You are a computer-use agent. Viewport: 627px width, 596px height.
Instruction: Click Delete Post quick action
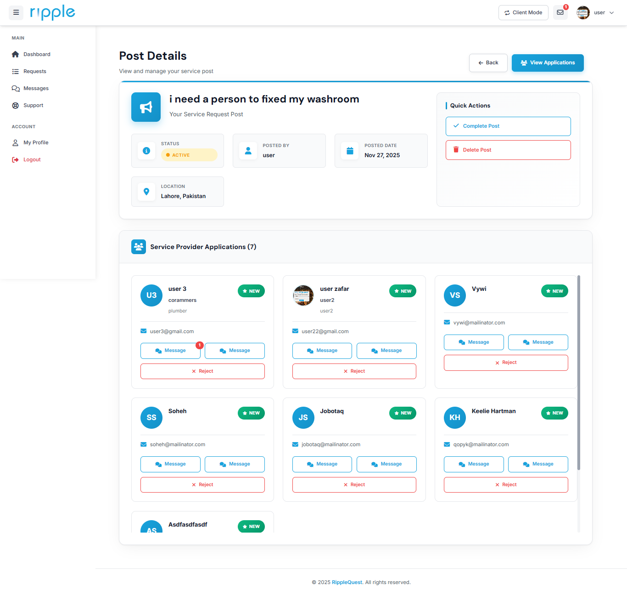508,150
